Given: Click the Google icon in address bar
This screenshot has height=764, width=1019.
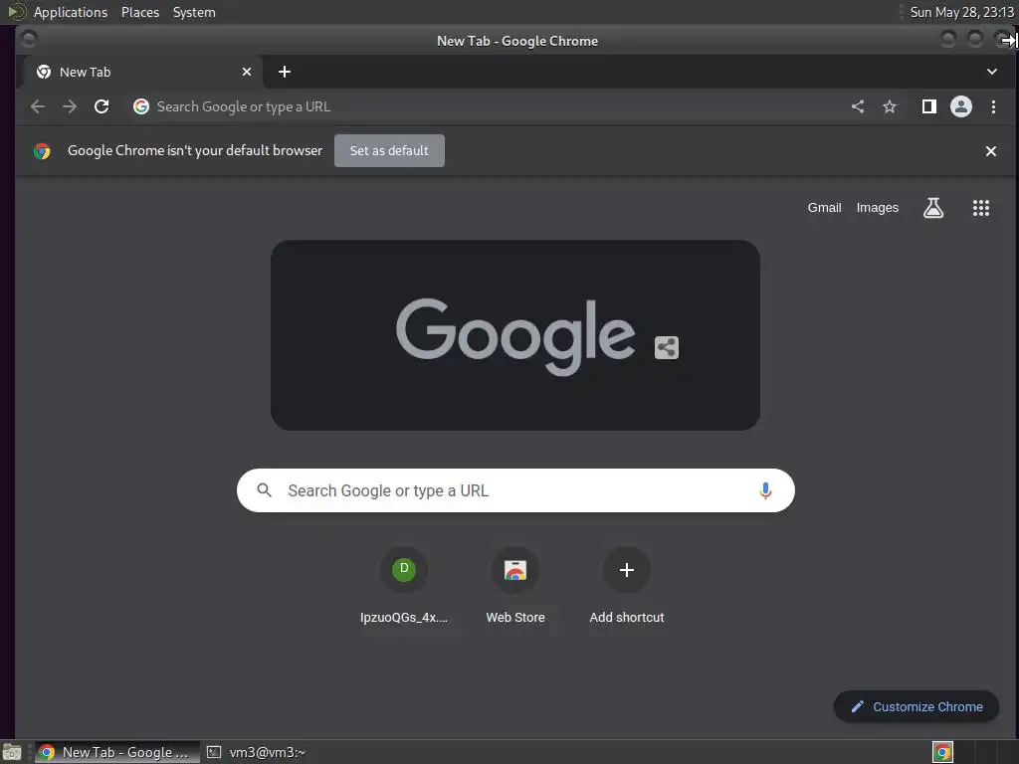Looking at the screenshot, I should 141,106.
